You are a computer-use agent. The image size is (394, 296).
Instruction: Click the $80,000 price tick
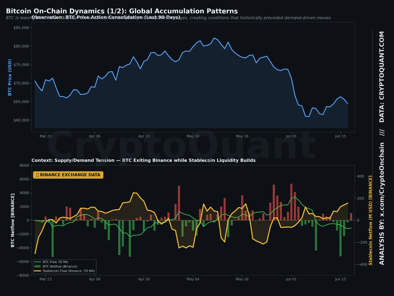[x=21, y=46]
